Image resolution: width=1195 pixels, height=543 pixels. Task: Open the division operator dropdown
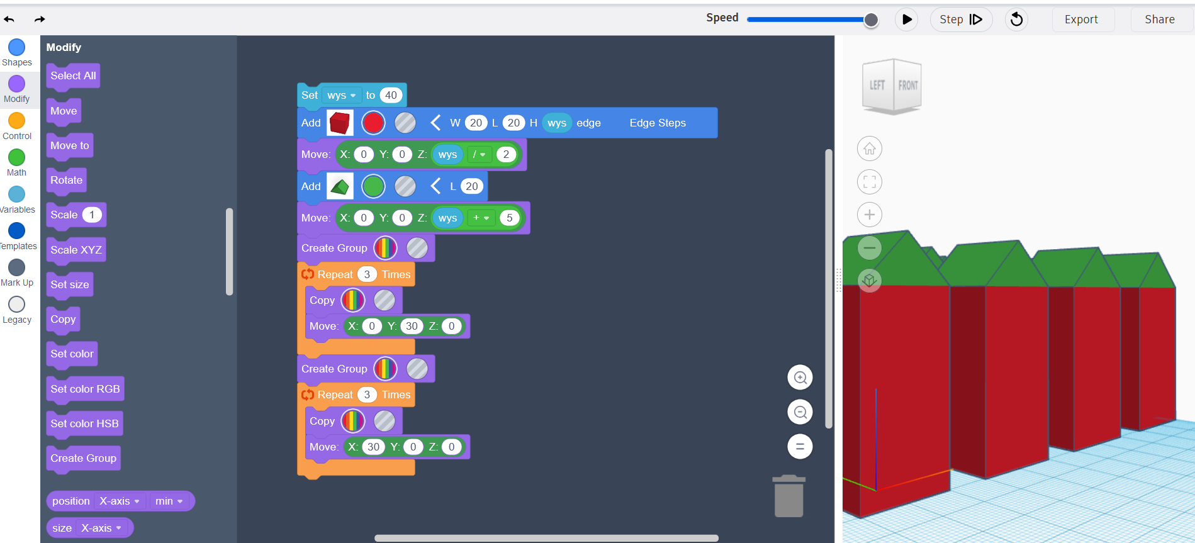pos(480,155)
